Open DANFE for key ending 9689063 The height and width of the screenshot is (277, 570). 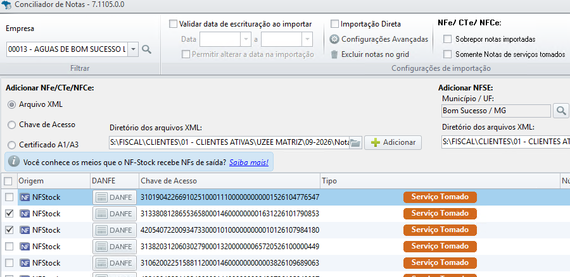pyautogui.click(x=115, y=263)
